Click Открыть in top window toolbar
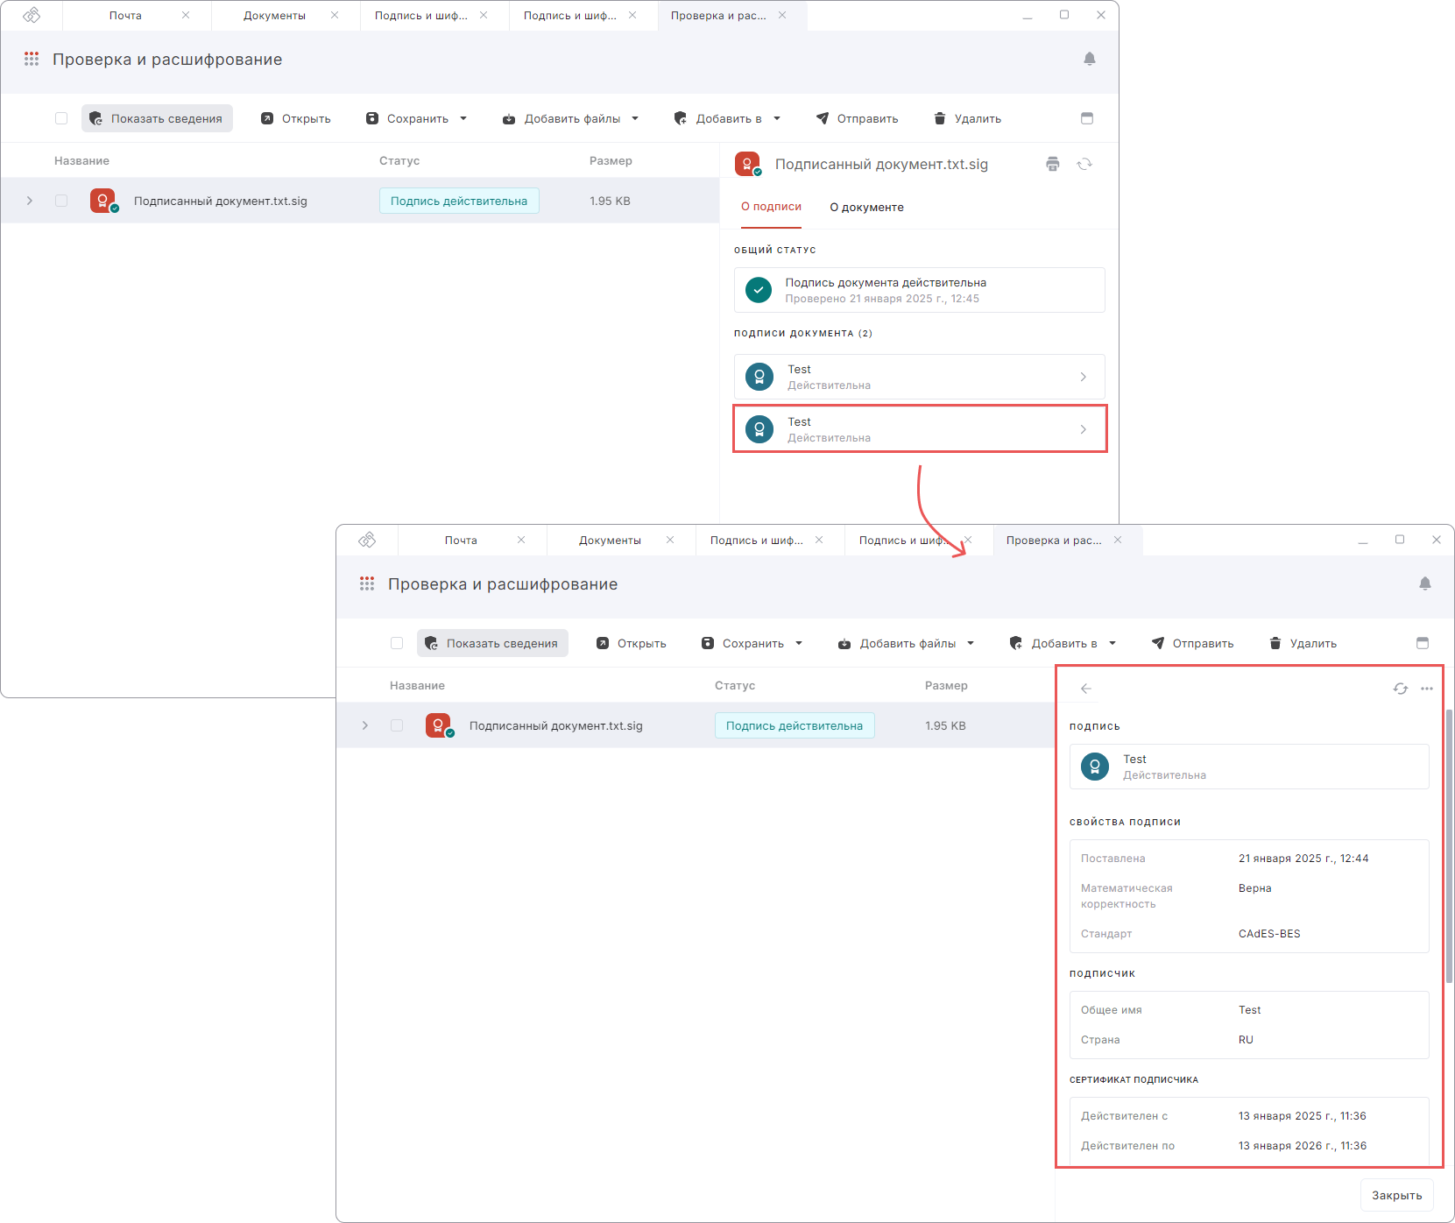This screenshot has width=1455, height=1223. coord(296,118)
